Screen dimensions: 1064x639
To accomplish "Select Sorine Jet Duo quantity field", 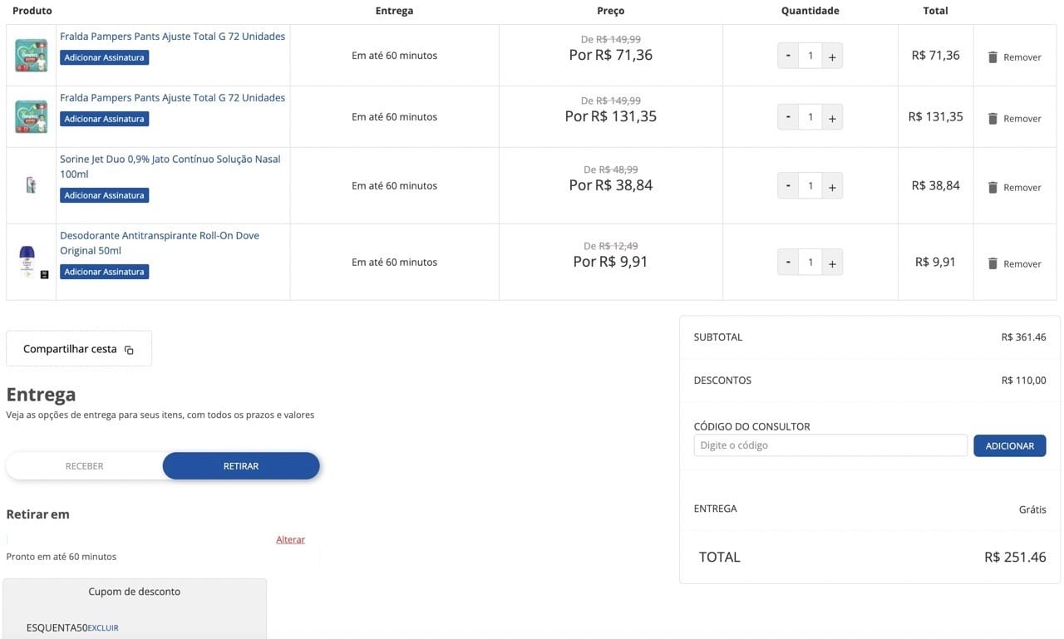I will (810, 186).
